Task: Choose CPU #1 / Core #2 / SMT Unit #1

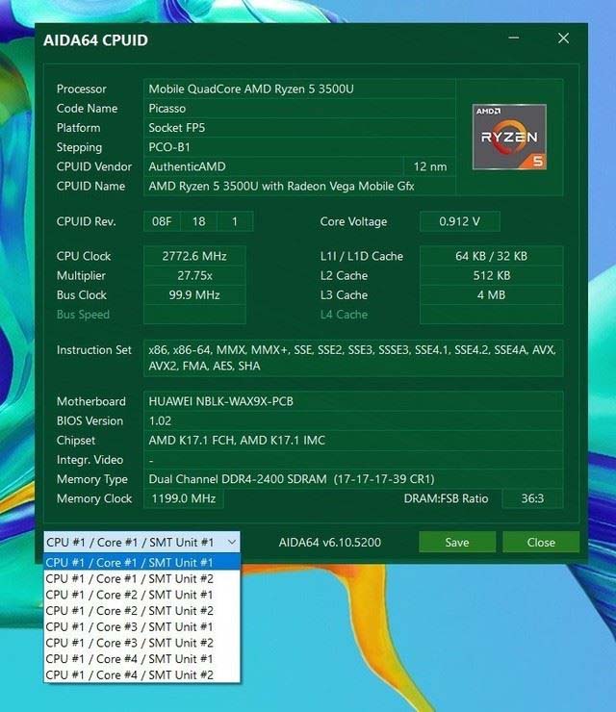Action: pos(141,595)
